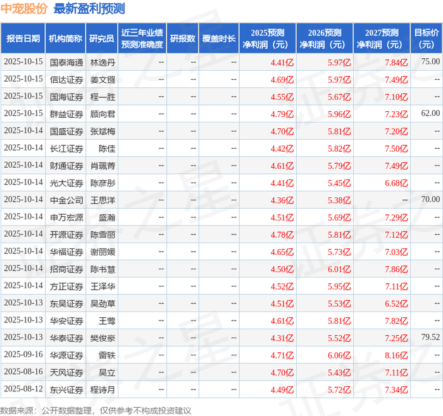443x416 pixels.
Task: Click the 华福证券 institution cell
Action: [x=66, y=252]
